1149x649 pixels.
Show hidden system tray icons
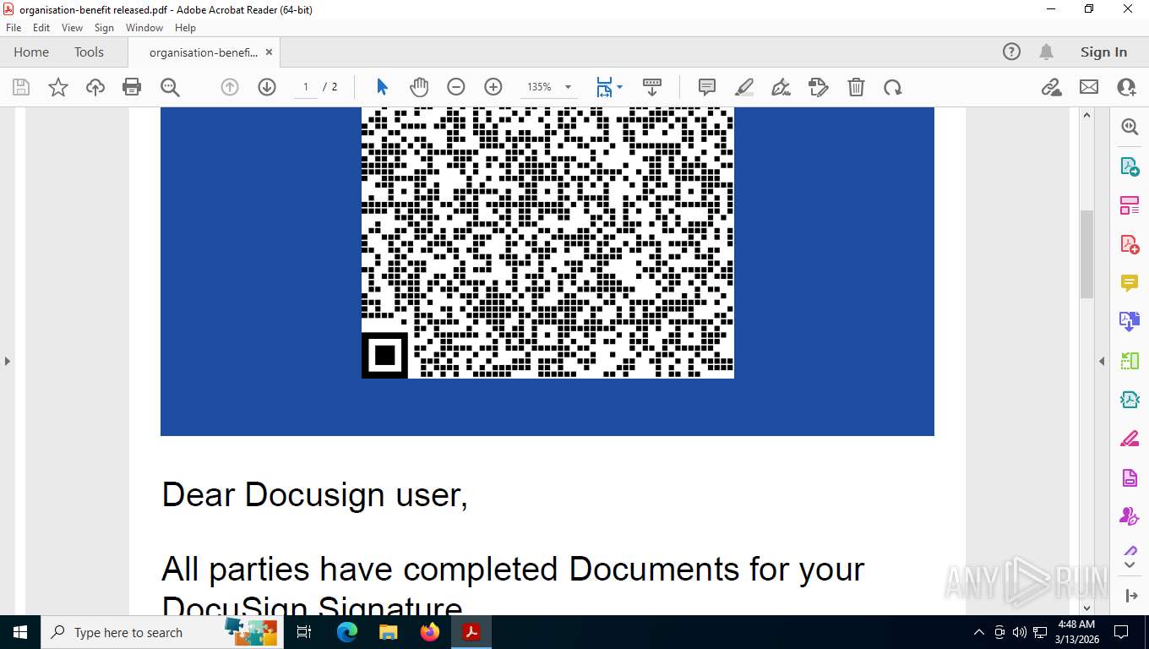tap(979, 632)
